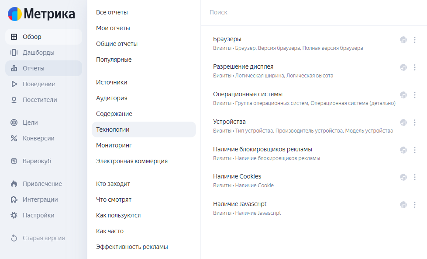Viewport: 427px width, 259px height.
Task: Click the Привлечение flame icon
Action: coord(14,184)
